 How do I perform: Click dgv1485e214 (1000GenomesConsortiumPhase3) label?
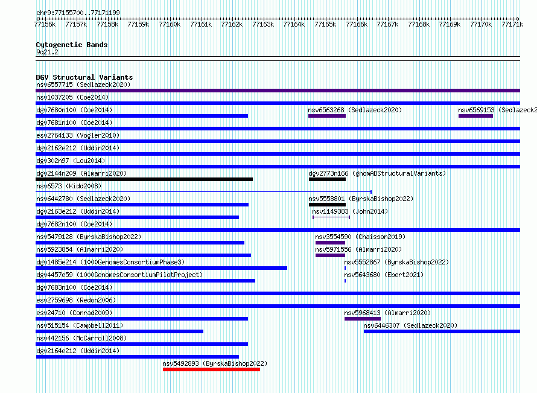[110, 262]
